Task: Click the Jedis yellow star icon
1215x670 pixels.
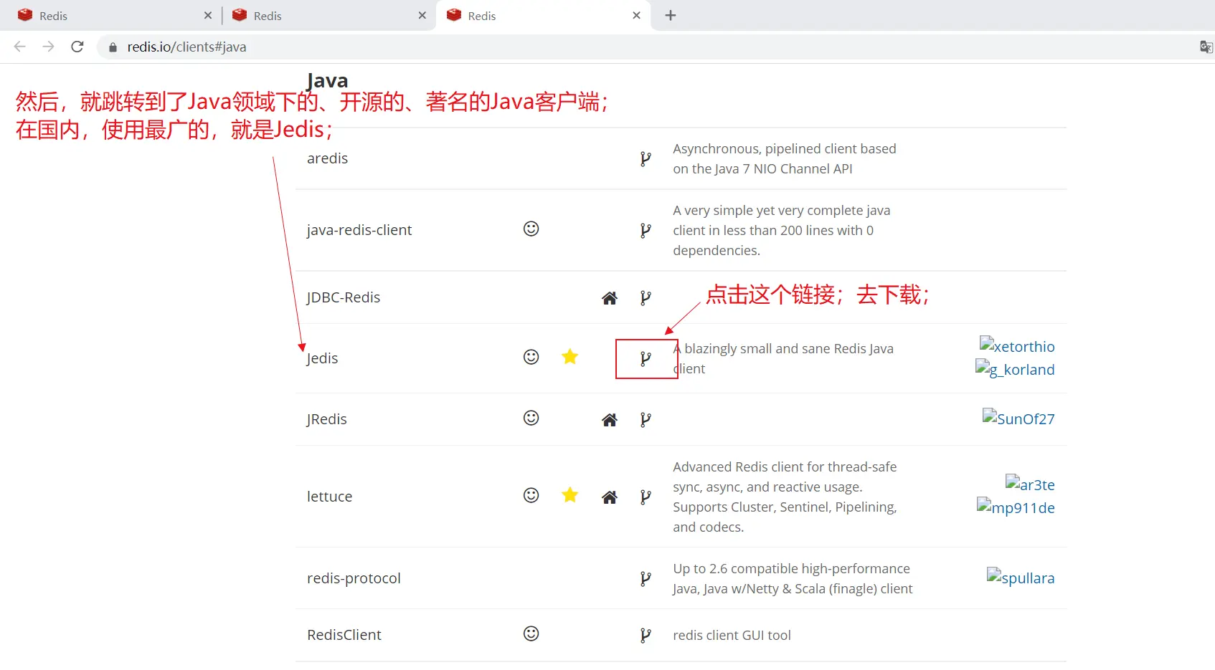Action: click(x=570, y=356)
